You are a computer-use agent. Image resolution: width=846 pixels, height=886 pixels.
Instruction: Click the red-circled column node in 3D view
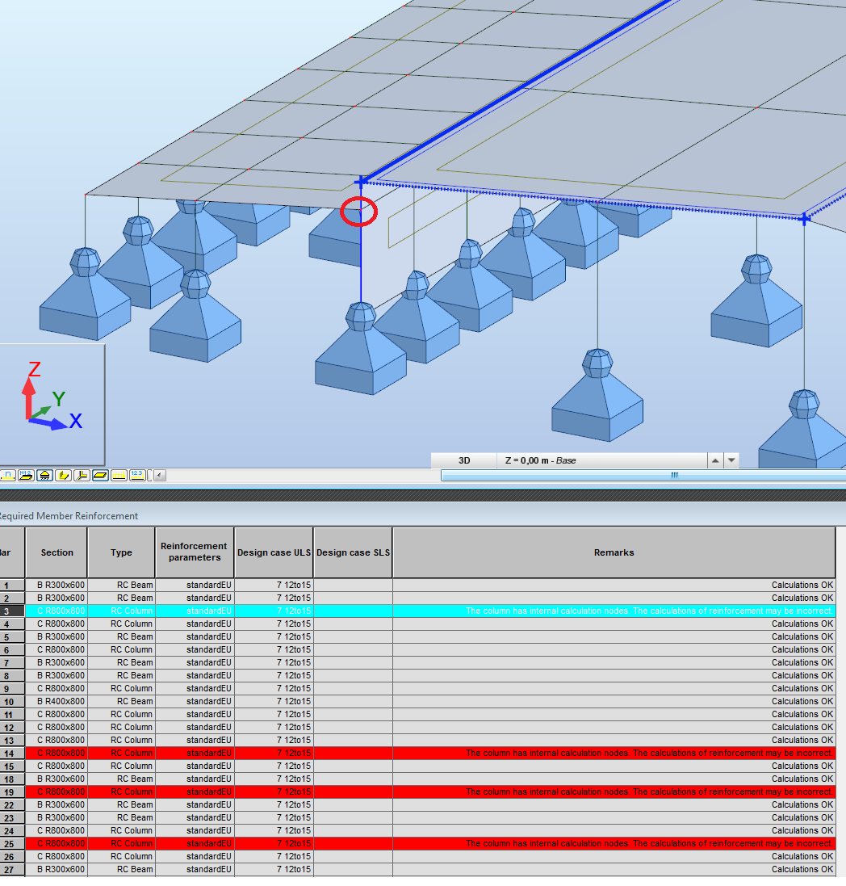(x=358, y=212)
